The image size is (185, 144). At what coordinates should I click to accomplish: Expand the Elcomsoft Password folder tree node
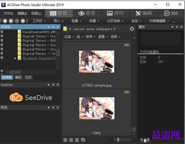tap(15, 58)
